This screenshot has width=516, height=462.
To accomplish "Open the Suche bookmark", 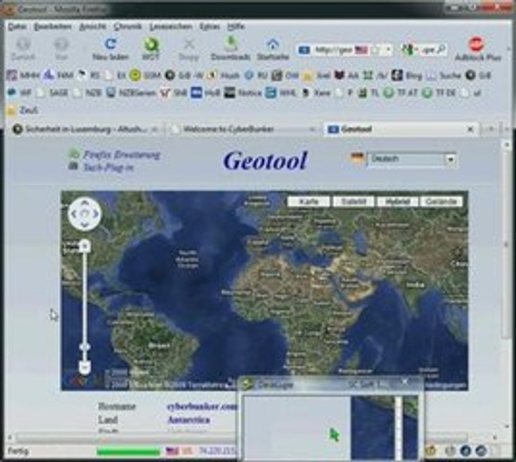I will tap(444, 75).
